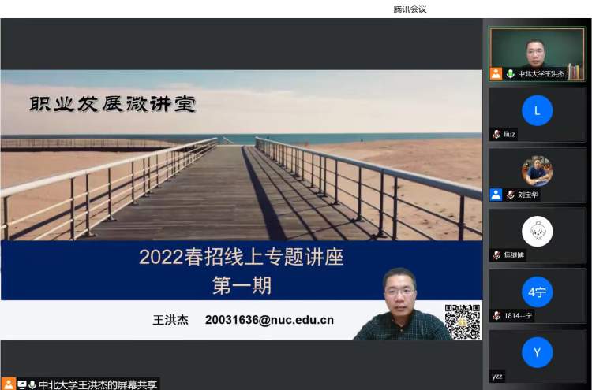
Task: Click the 腾讯会议 window title
Action: click(410, 9)
